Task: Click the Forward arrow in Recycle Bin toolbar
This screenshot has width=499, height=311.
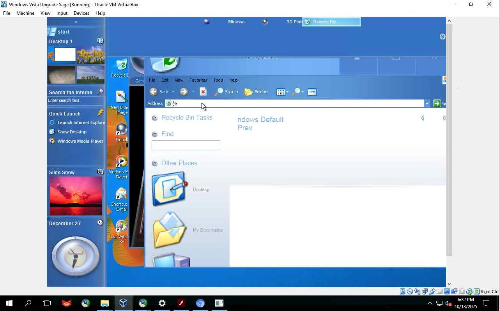Action: tap(184, 92)
